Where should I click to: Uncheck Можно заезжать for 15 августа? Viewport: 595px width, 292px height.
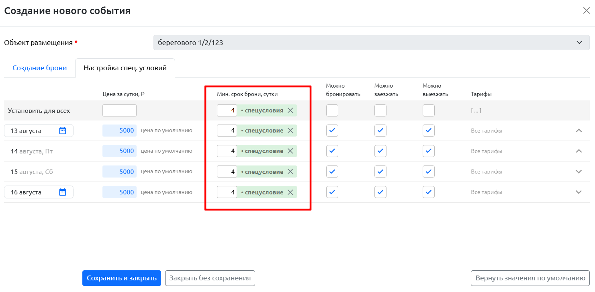click(x=380, y=172)
